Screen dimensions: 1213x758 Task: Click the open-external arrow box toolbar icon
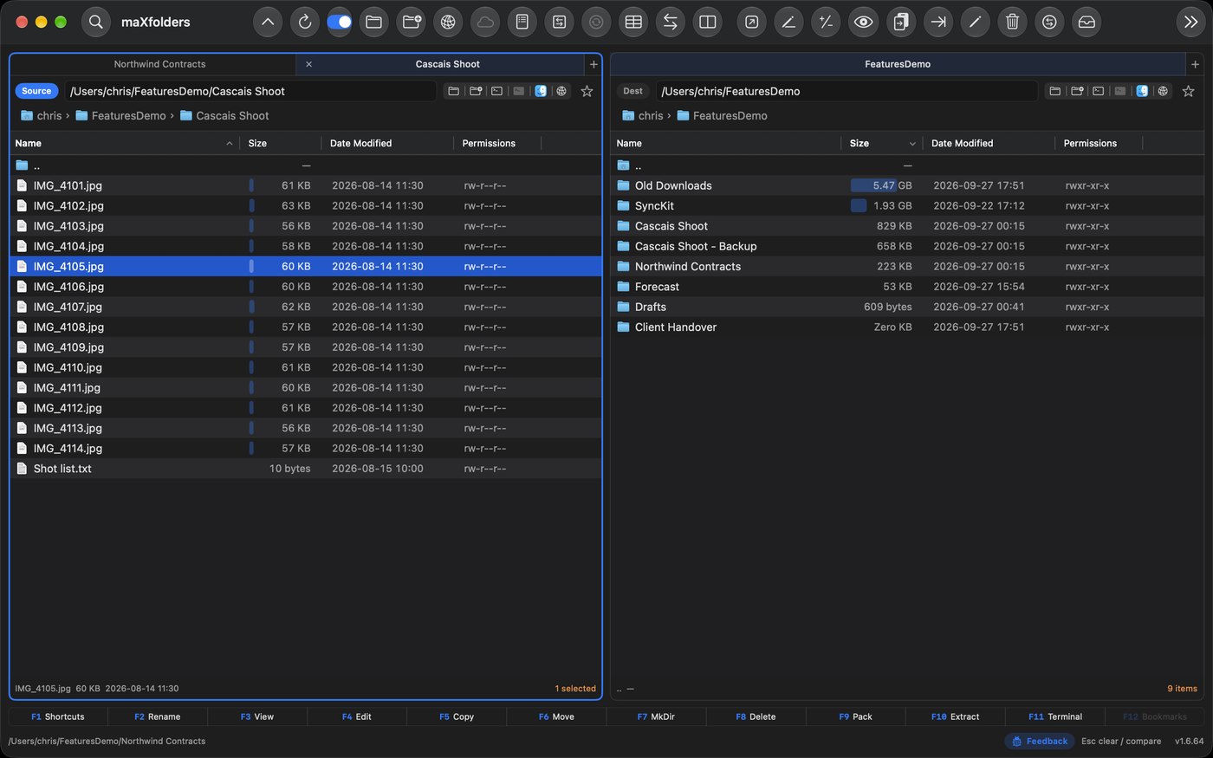pyautogui.click(x=751, y=23)
